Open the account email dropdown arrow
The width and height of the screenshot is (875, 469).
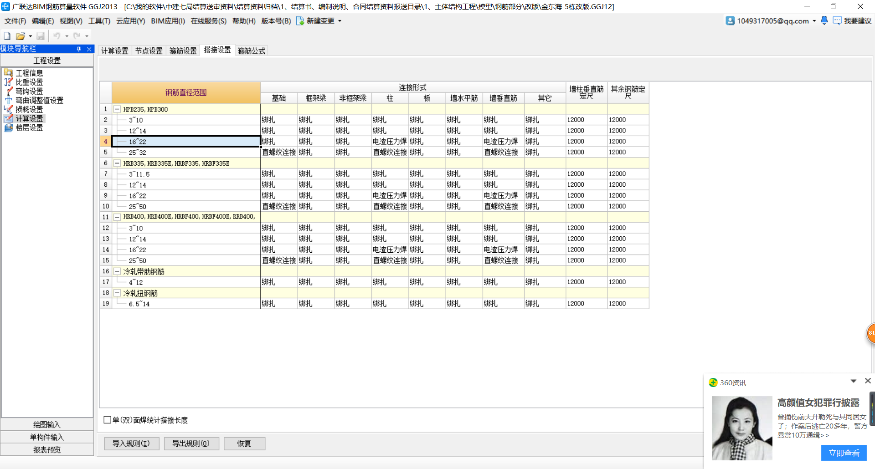pos(814,21)
